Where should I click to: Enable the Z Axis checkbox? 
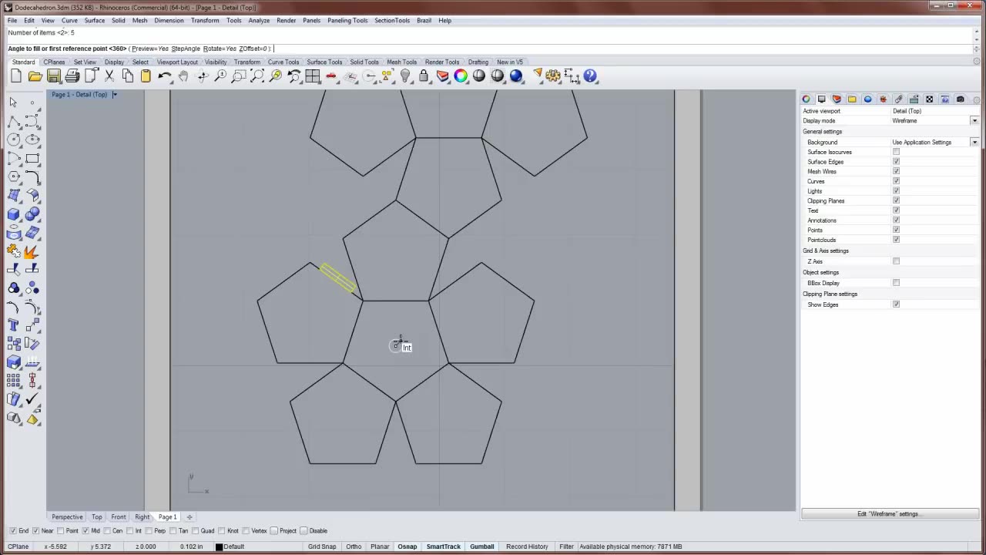(896, 261)
